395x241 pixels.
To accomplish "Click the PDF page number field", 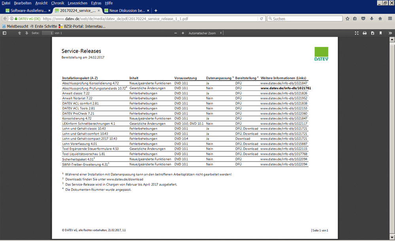I will 47,33.
